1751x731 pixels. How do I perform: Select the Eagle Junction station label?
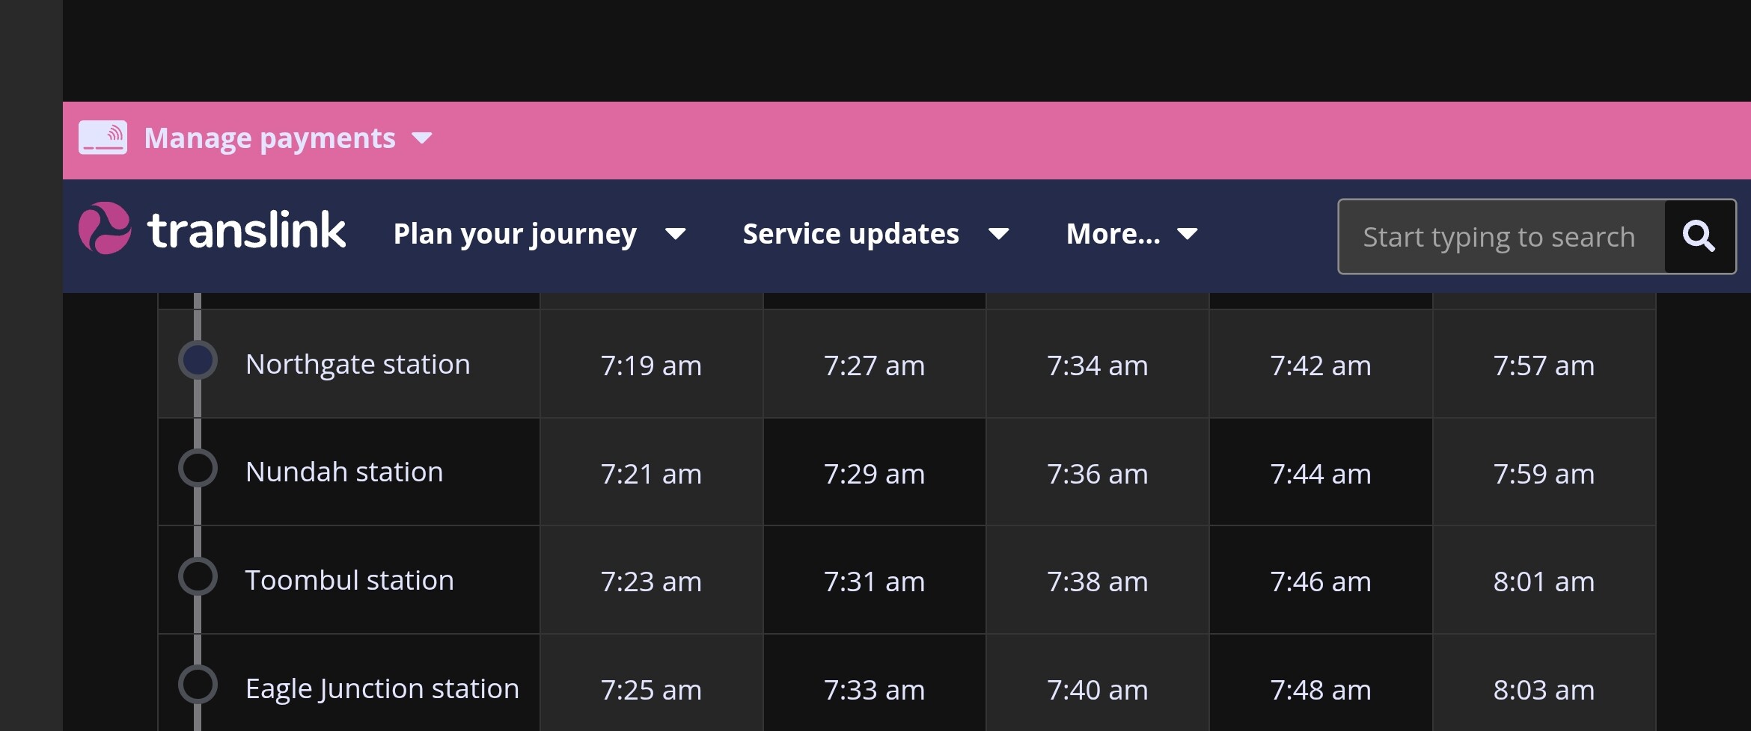tap(382, 688)
